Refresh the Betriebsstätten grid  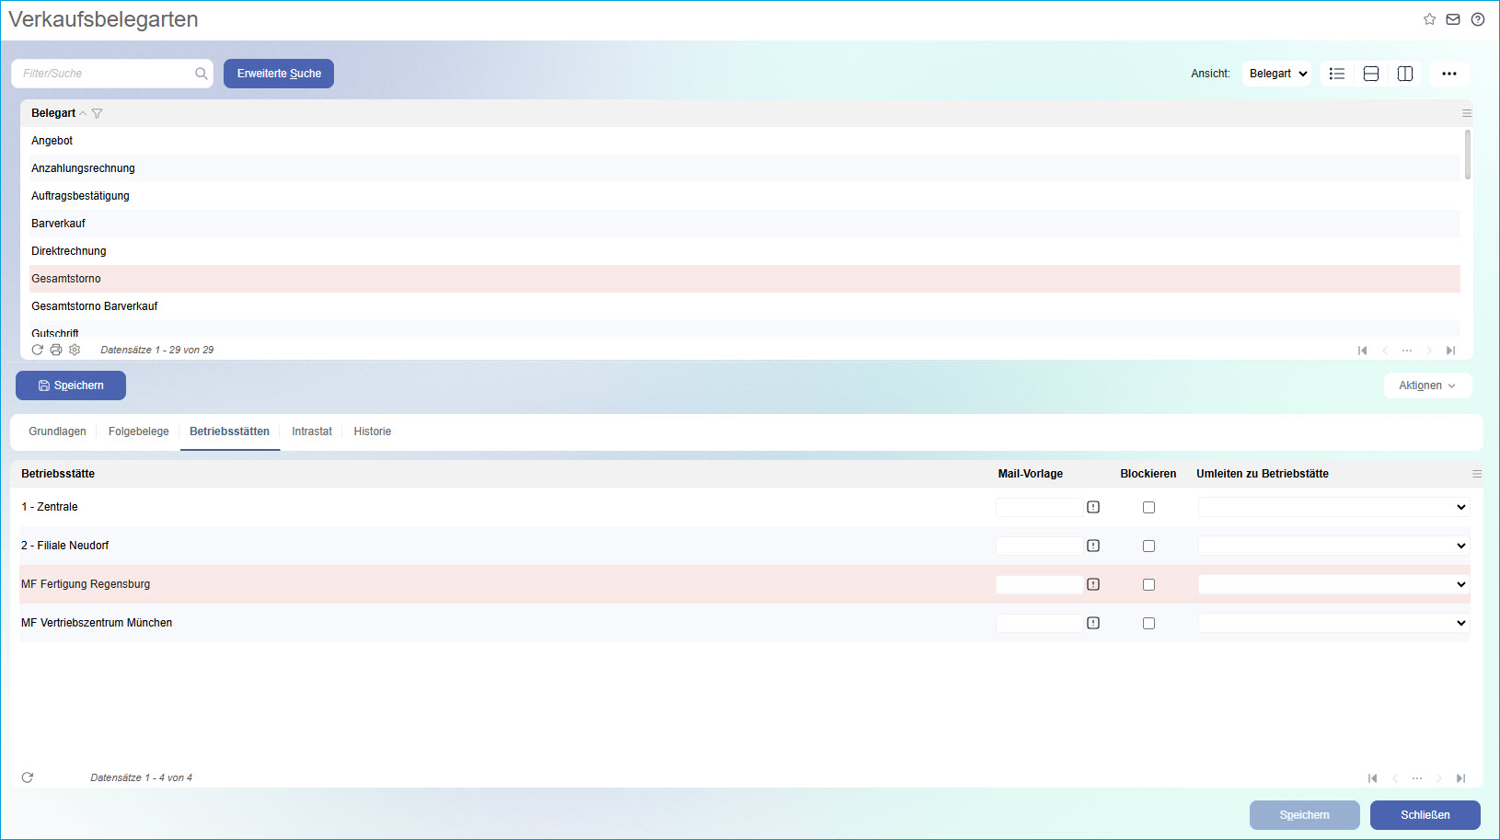28,777
